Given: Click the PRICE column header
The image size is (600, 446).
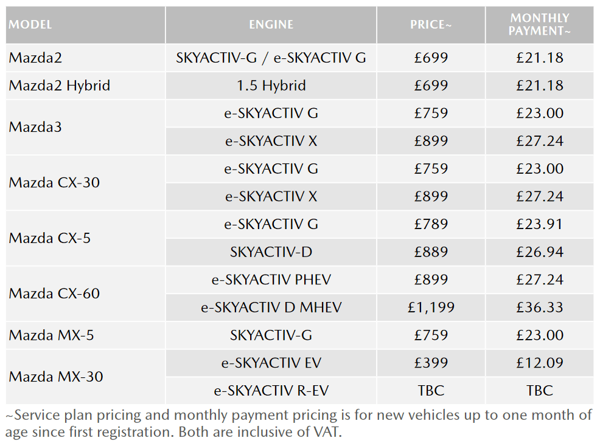Looking at the screenshot, I should (x=431, y=24).
